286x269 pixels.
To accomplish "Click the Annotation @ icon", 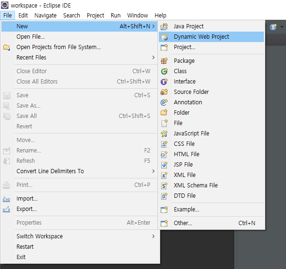I will point(164,102).
